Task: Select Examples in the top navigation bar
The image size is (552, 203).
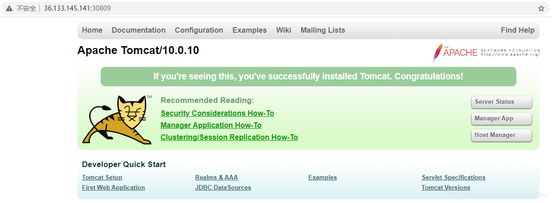Action: [x=249, y=30]
